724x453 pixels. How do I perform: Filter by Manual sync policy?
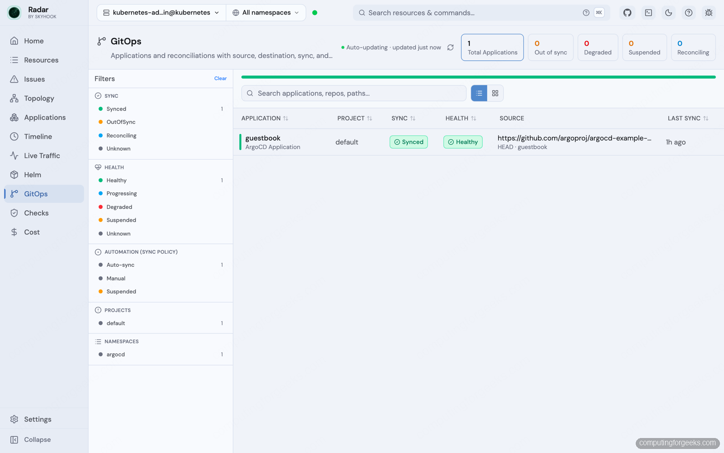[161, 279]
